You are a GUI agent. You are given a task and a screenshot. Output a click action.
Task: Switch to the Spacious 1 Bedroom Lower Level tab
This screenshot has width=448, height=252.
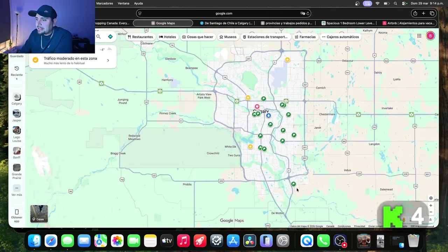pyautogui.click(x=348, y=23)
